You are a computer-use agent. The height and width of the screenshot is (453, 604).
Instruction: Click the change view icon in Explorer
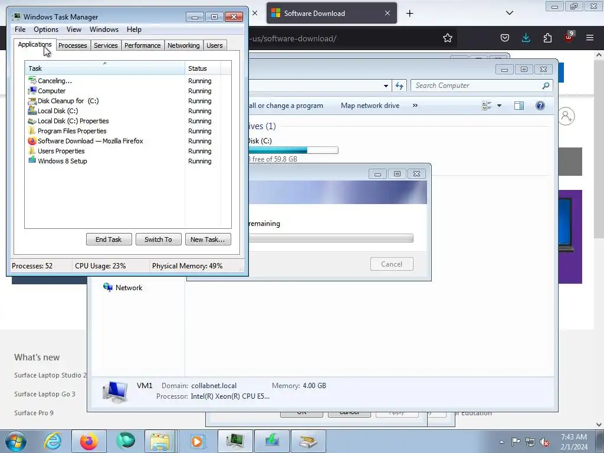[487, 106]
